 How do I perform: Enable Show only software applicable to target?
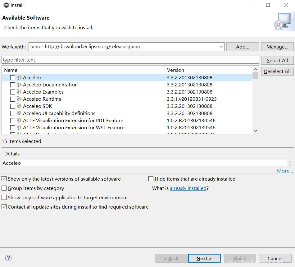coord(4,197)
